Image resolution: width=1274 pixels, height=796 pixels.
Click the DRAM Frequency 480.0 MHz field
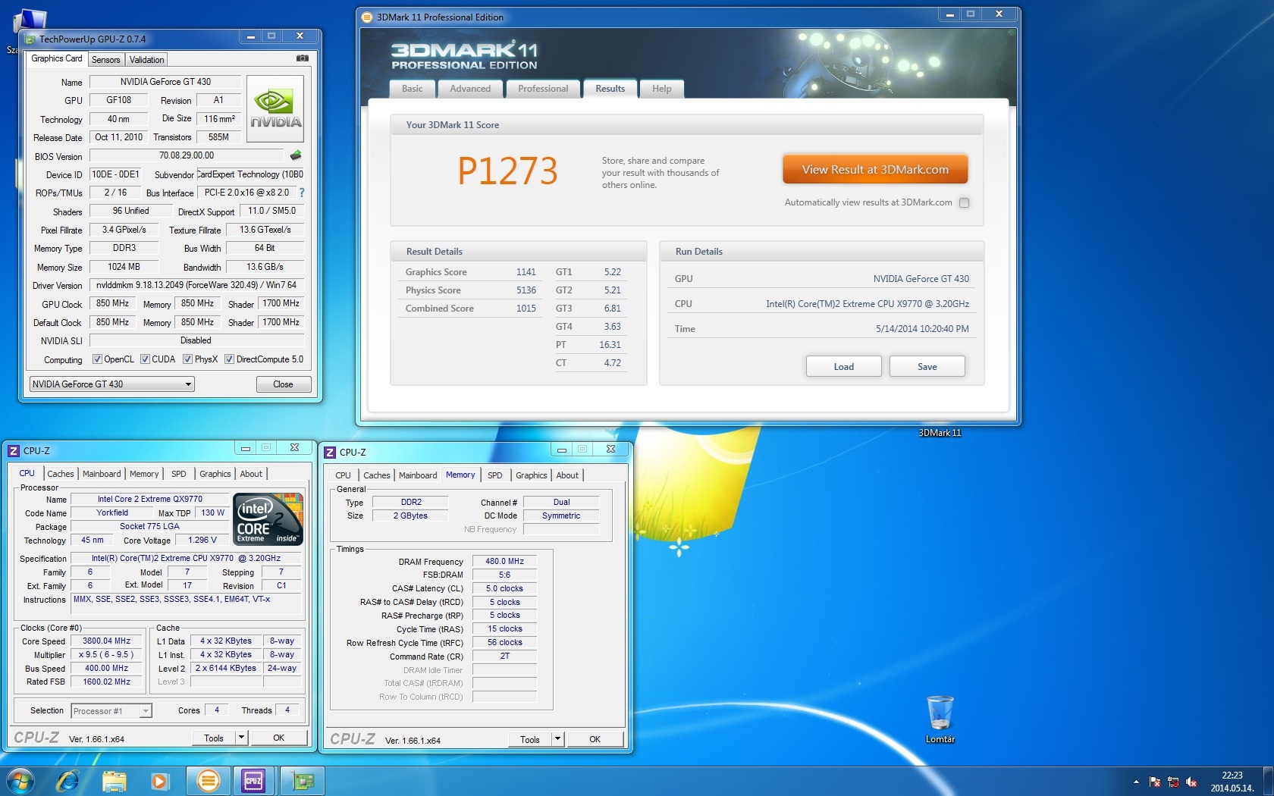pos(504,562)
